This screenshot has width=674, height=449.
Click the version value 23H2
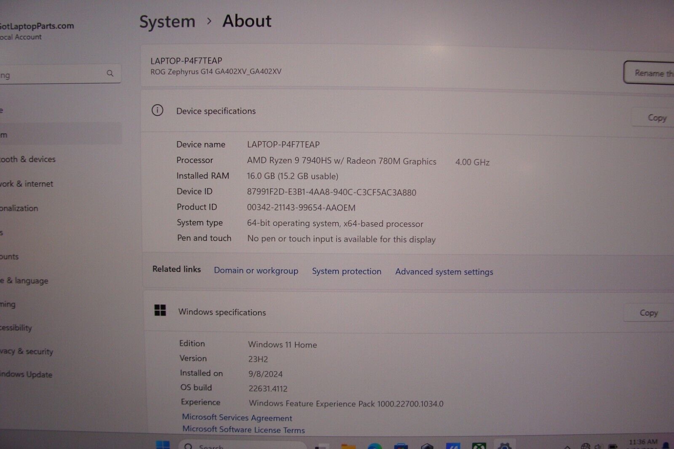click(x=258, y=359)
